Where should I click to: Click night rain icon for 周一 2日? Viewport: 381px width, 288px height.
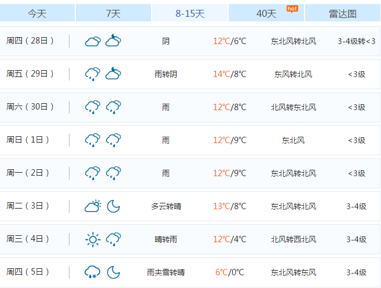(x=113, y=173)
